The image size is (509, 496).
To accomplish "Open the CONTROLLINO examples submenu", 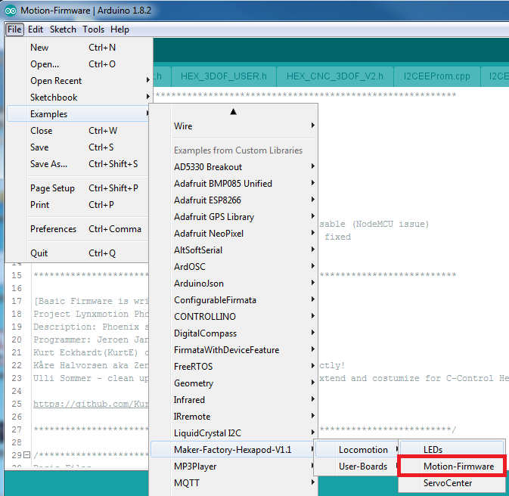I will click(x=234, y=317).
